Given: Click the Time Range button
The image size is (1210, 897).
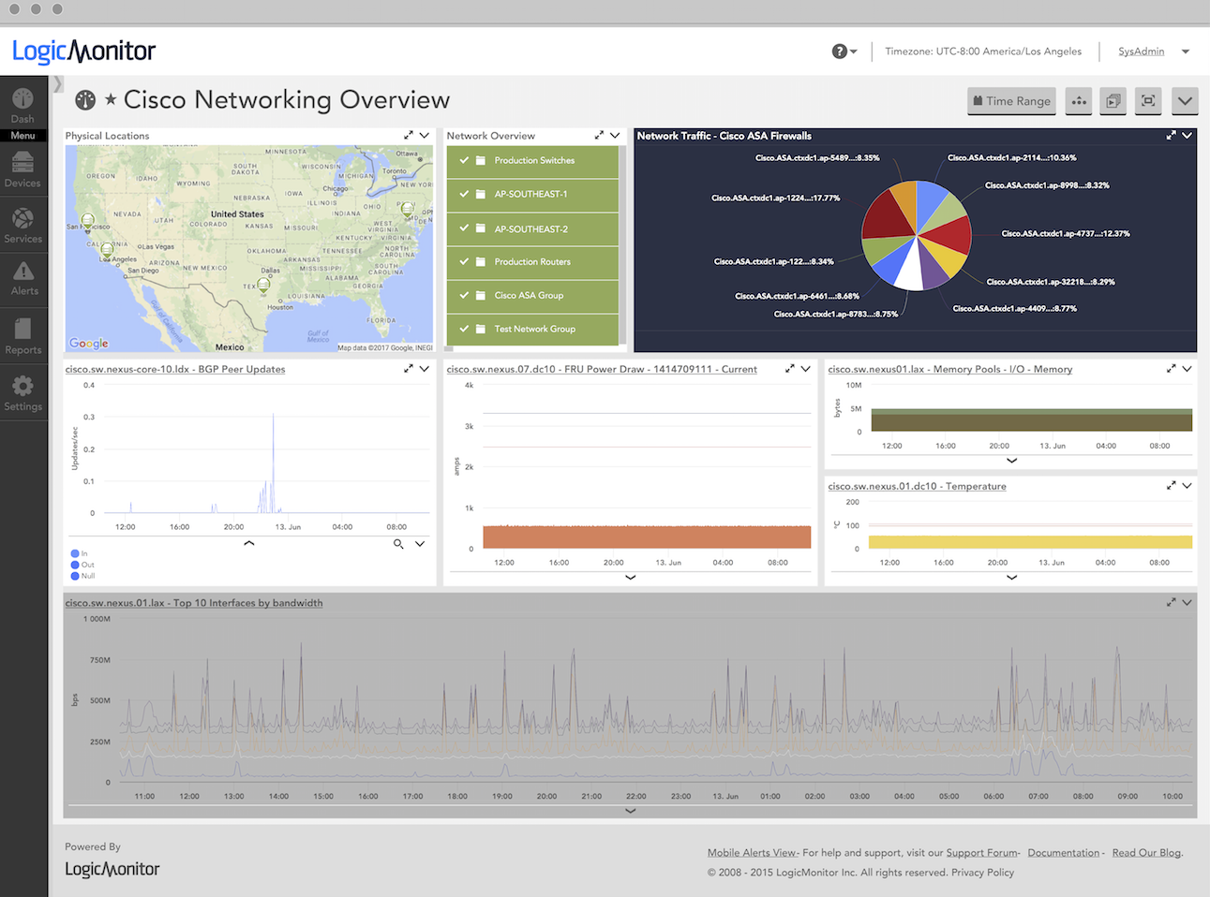Looking at the screenshot, I should point(1011,101).
